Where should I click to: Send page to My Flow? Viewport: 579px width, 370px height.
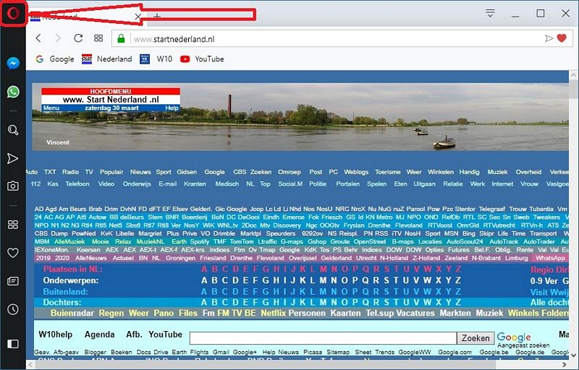pos(549,38)
